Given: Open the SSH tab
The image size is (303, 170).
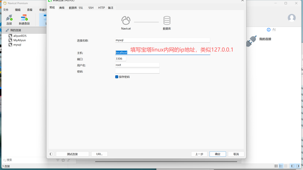Looking at the screenshot, I should [x=91, y=8].
